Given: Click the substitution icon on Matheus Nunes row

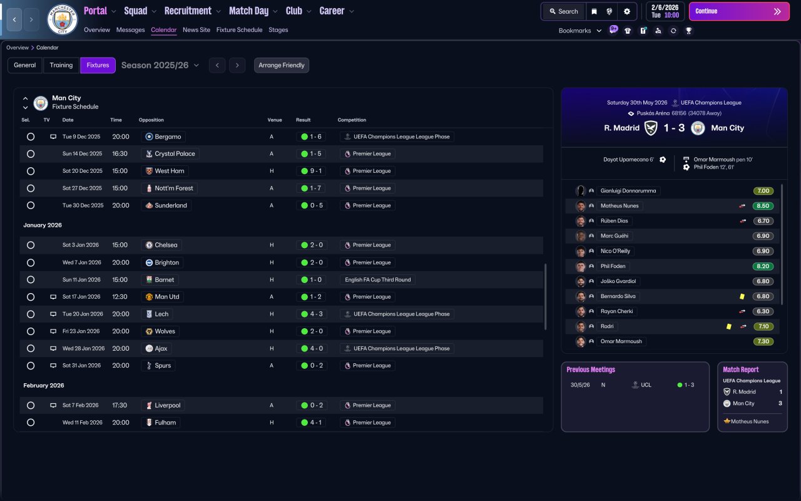Looking at the screenshot, I should click(x=743, y=206).
